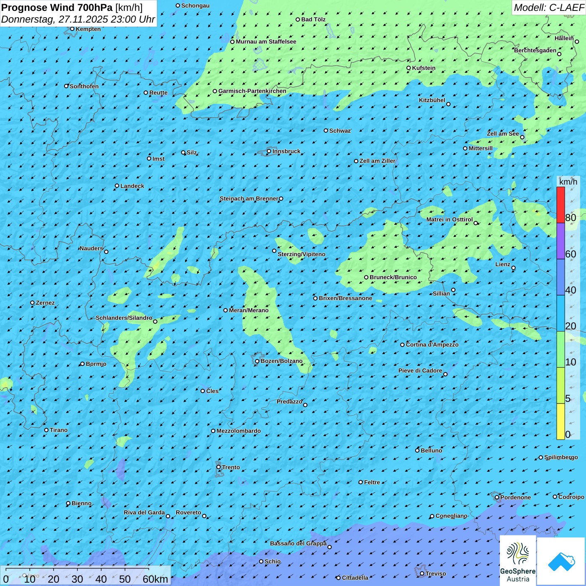Image resolution: width=586 pixels, height=586 pixels.
Task: Click the Bozen/Bolzano city label
Action: [x=281, y=361]
